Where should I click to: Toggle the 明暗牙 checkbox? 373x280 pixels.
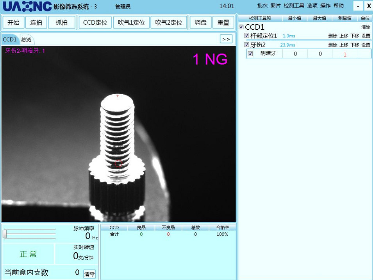point(250,54)
